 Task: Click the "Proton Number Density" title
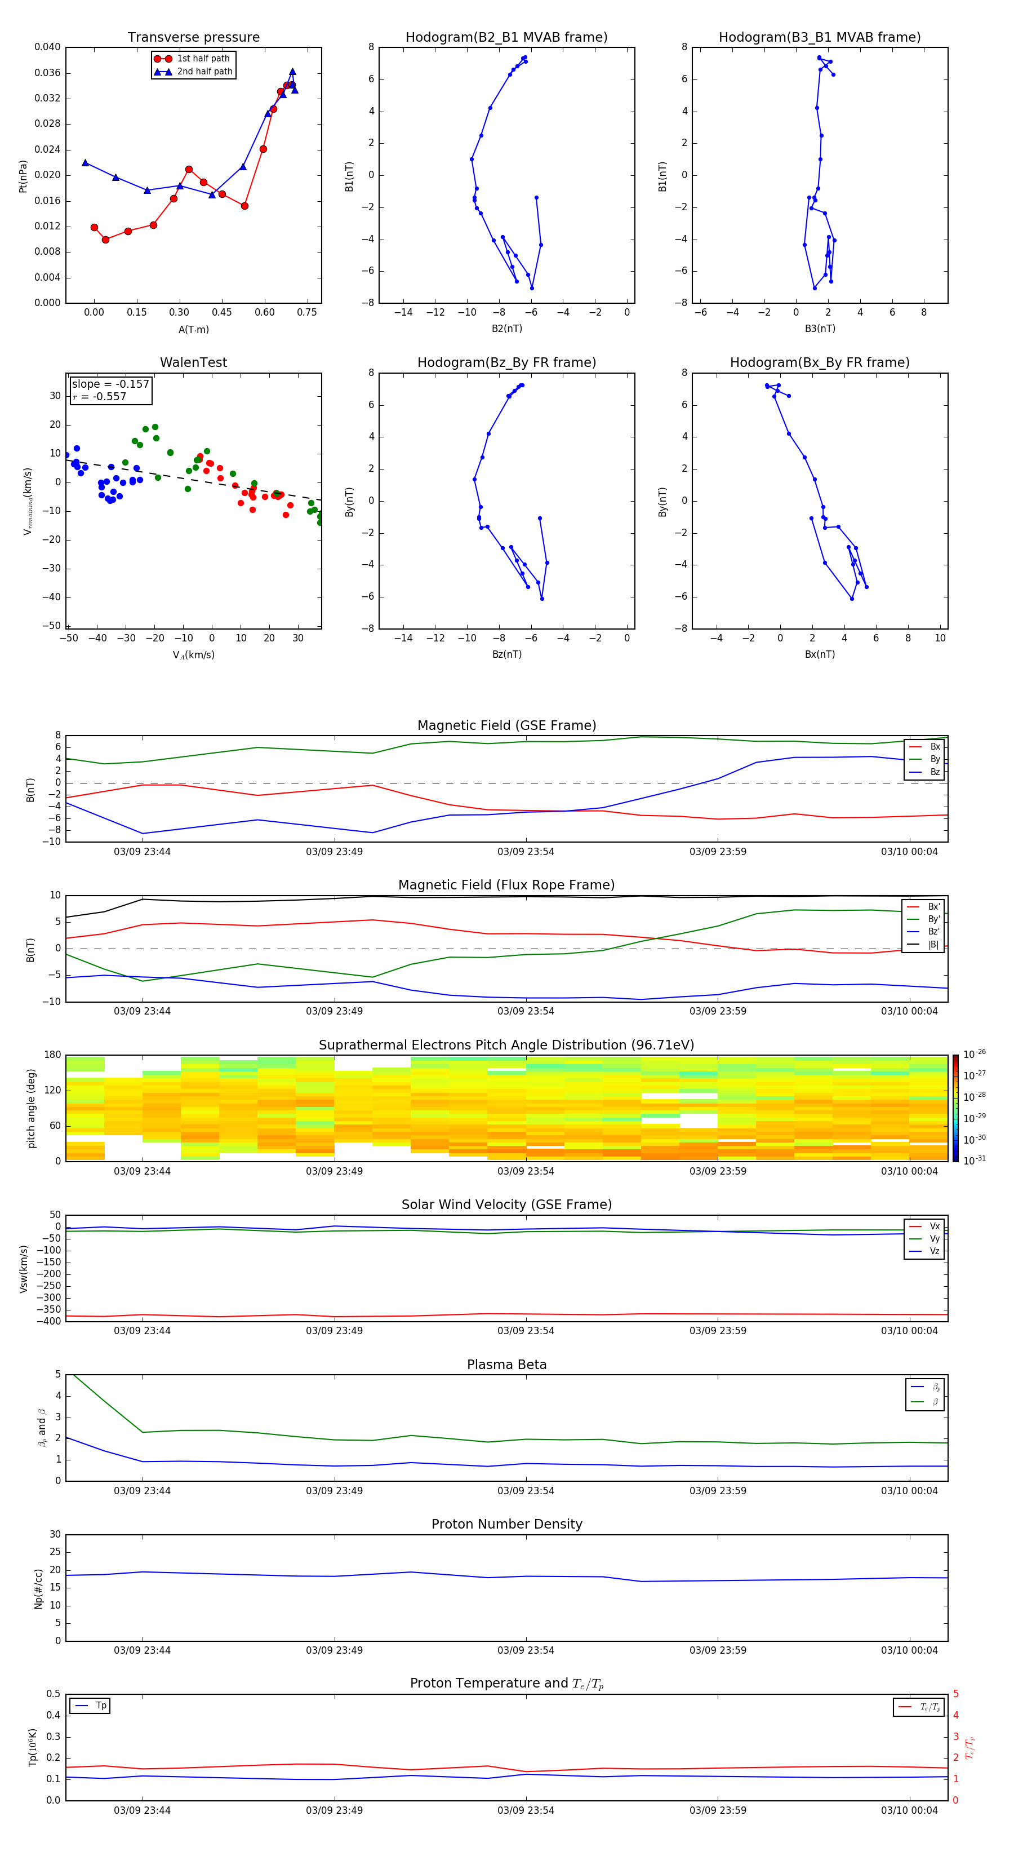tap(506, 1524)
